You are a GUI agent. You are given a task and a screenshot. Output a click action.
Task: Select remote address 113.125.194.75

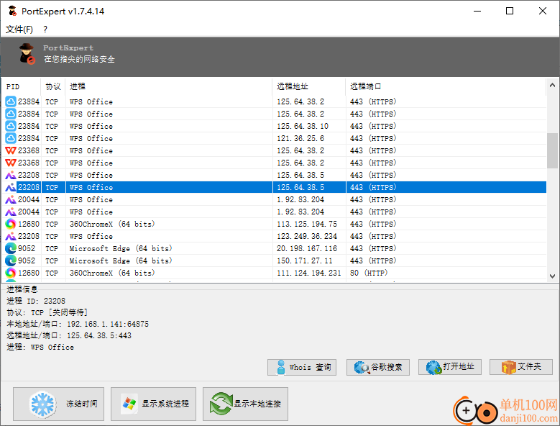point(307,224)
